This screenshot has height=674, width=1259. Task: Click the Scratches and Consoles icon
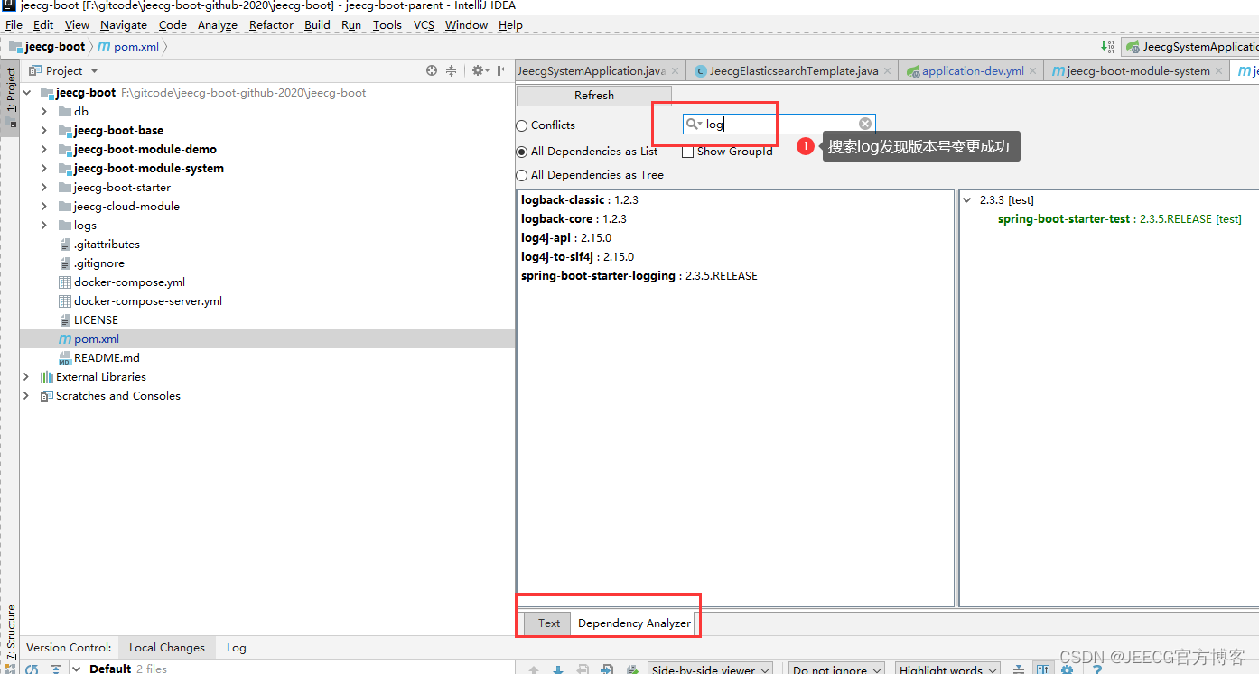coord(47,396)
